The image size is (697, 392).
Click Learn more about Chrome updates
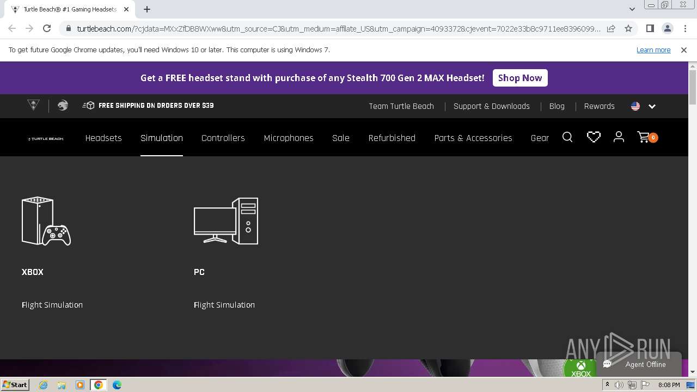coord(653,50)
